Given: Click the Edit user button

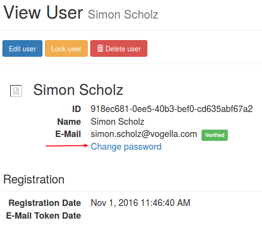Looking at the screenshot, I should tap(22, 48).
